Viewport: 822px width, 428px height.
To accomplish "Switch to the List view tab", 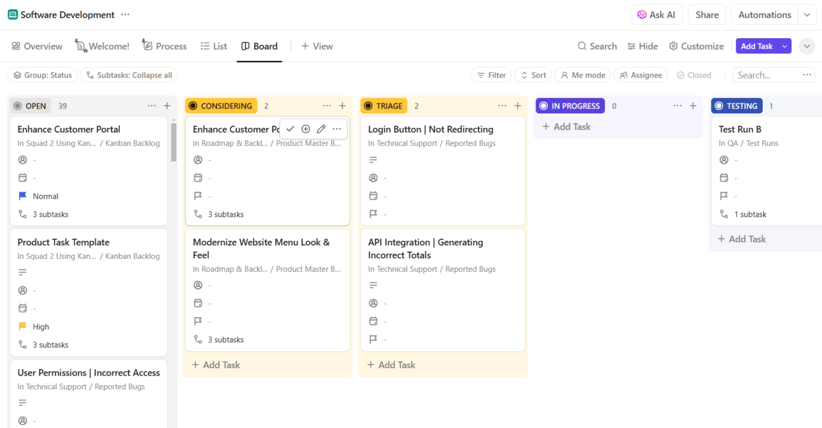I will [214, 46].
